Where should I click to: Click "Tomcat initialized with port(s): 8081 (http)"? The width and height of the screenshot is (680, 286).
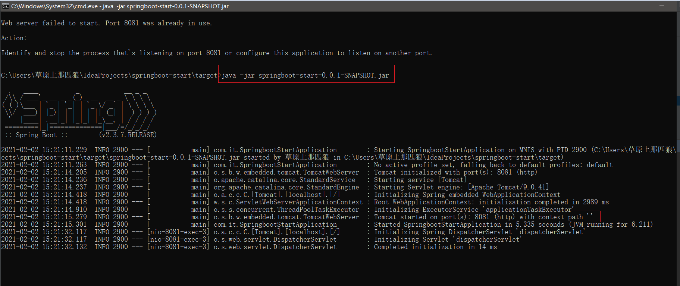pos(455,172)
